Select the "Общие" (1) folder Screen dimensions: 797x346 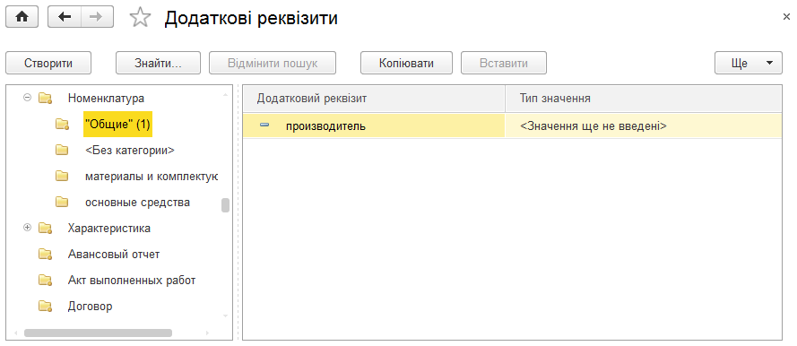[x=117, y=125]
